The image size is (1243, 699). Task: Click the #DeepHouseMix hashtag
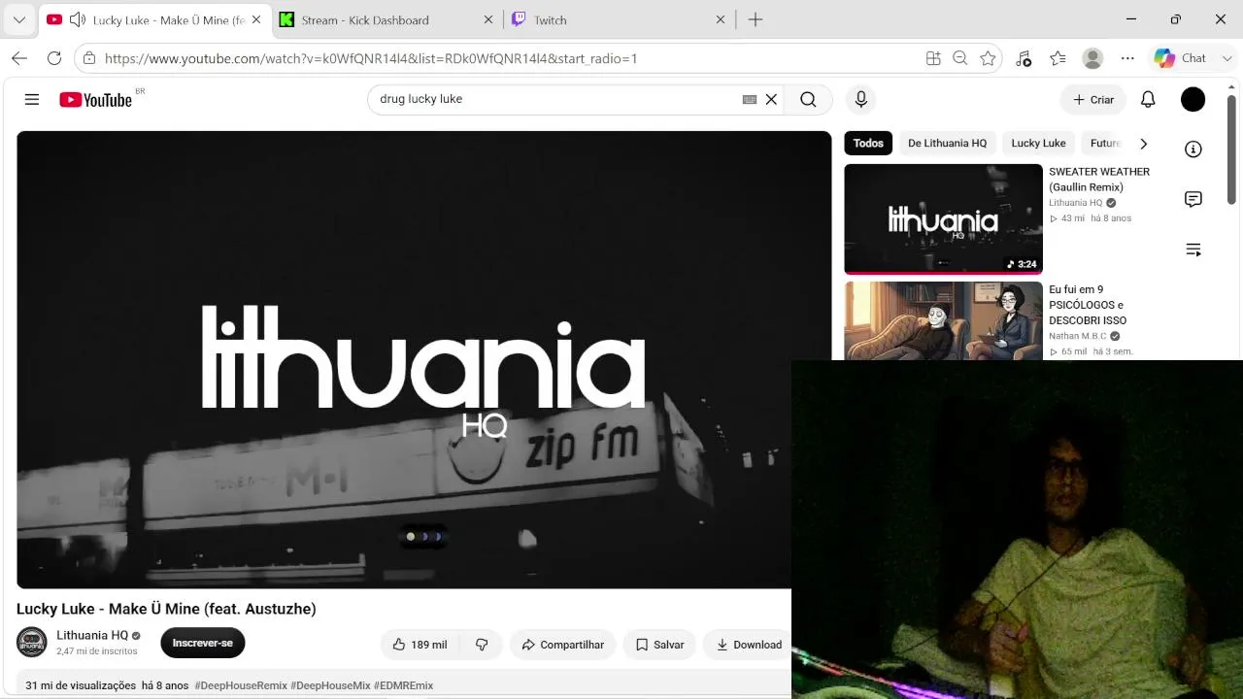[x=330, y=685]
